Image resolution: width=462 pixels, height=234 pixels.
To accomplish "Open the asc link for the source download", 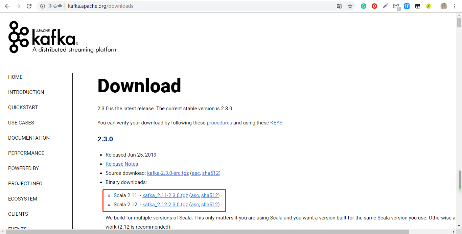I will [x=195, y=173].
